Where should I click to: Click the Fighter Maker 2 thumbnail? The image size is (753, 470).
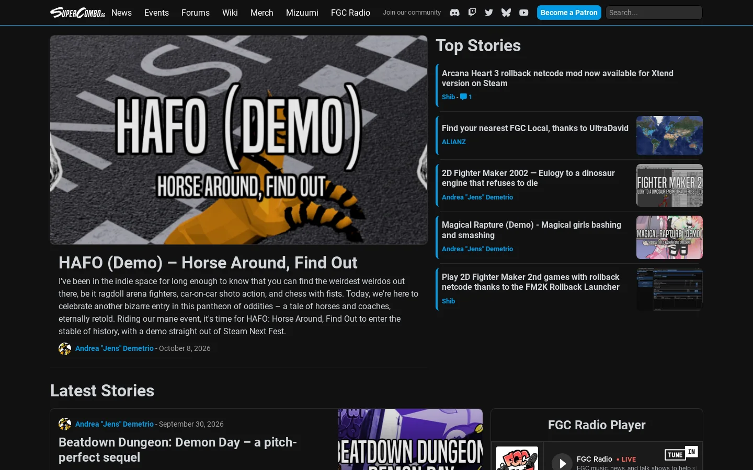pyautogui.click(x=669, y=185)
